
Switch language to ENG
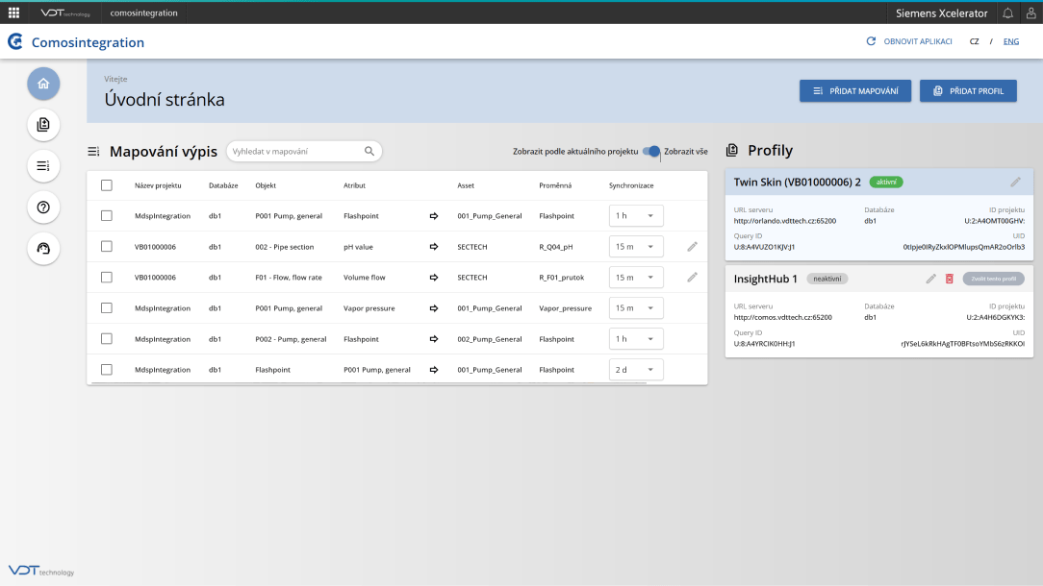pyautogui.click(x=1010, y=42)
